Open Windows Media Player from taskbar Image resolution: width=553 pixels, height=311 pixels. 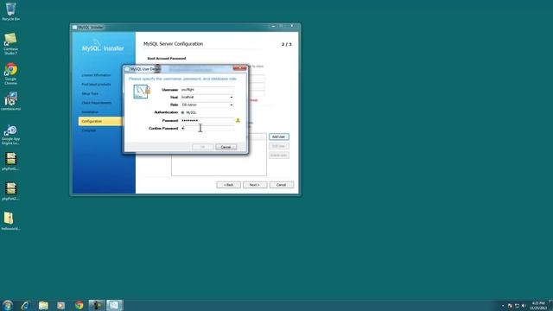pos(61,305)
